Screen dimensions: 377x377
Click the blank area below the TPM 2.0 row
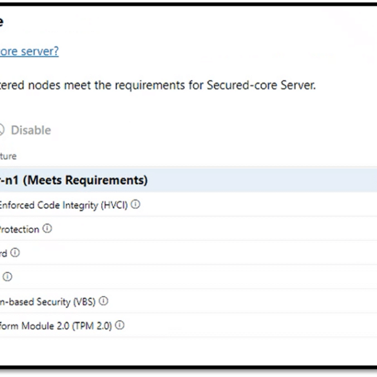pyautogui.click(x=188, y=351)
